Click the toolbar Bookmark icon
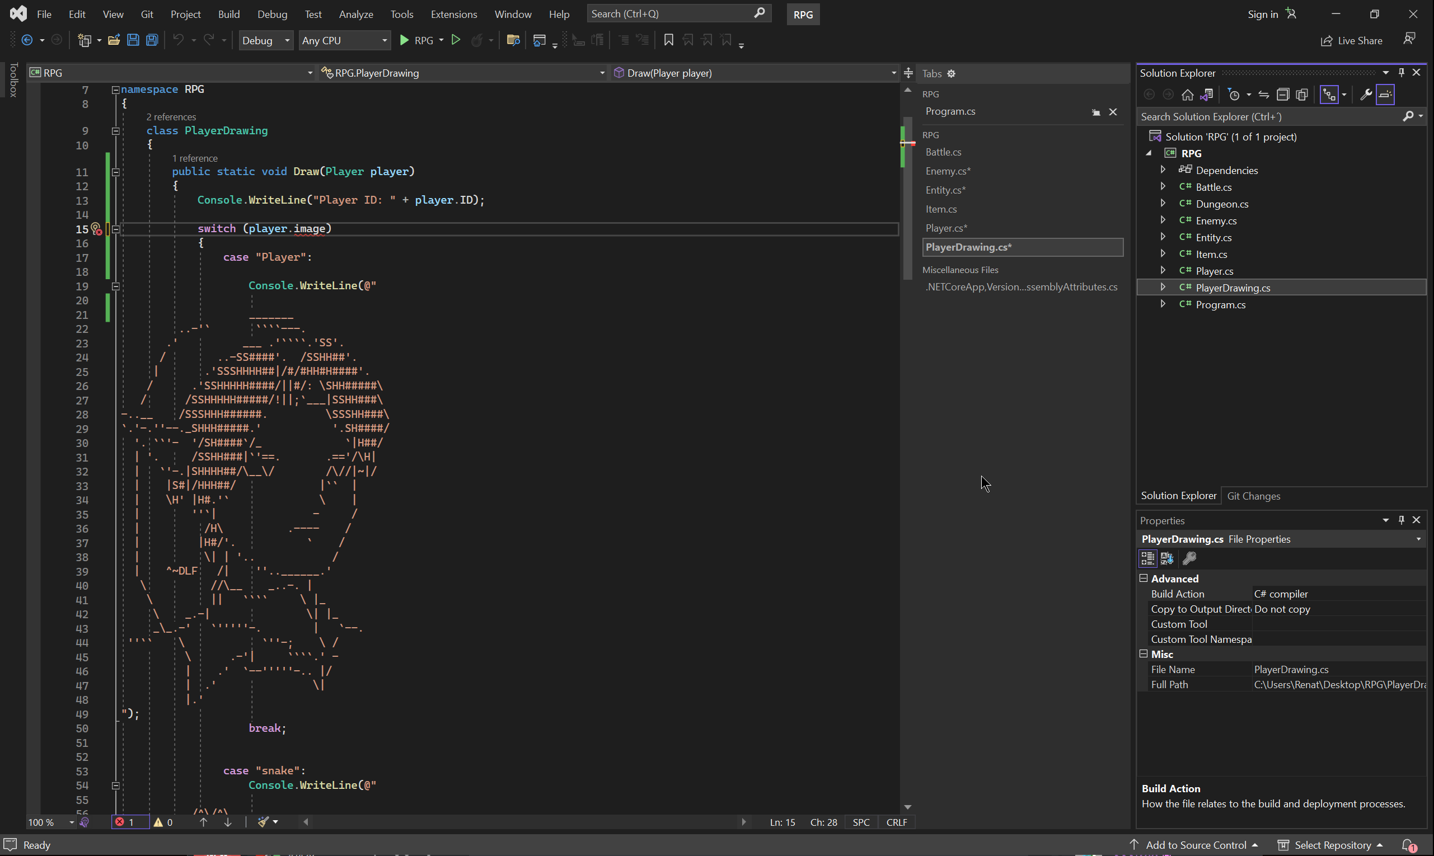Screen dimensions: 1434x856 668,40
